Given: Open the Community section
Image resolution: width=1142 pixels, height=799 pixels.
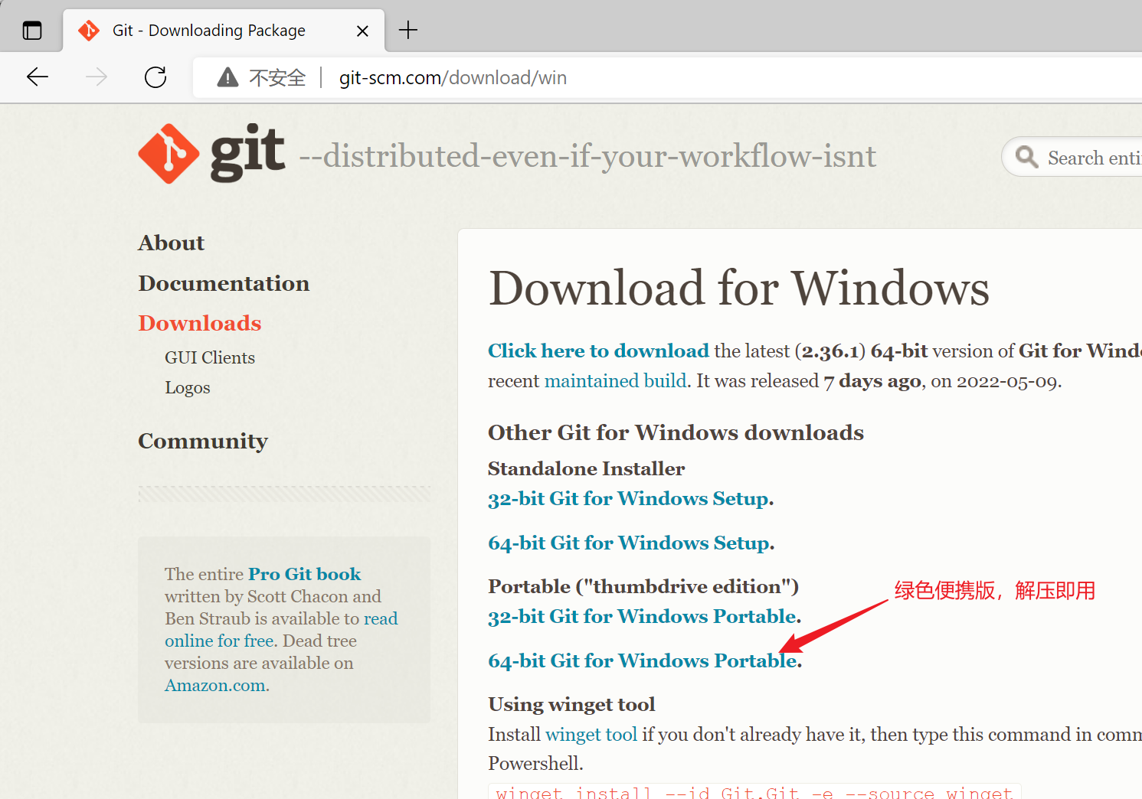Looking at the screenshot, I should 203,441.
